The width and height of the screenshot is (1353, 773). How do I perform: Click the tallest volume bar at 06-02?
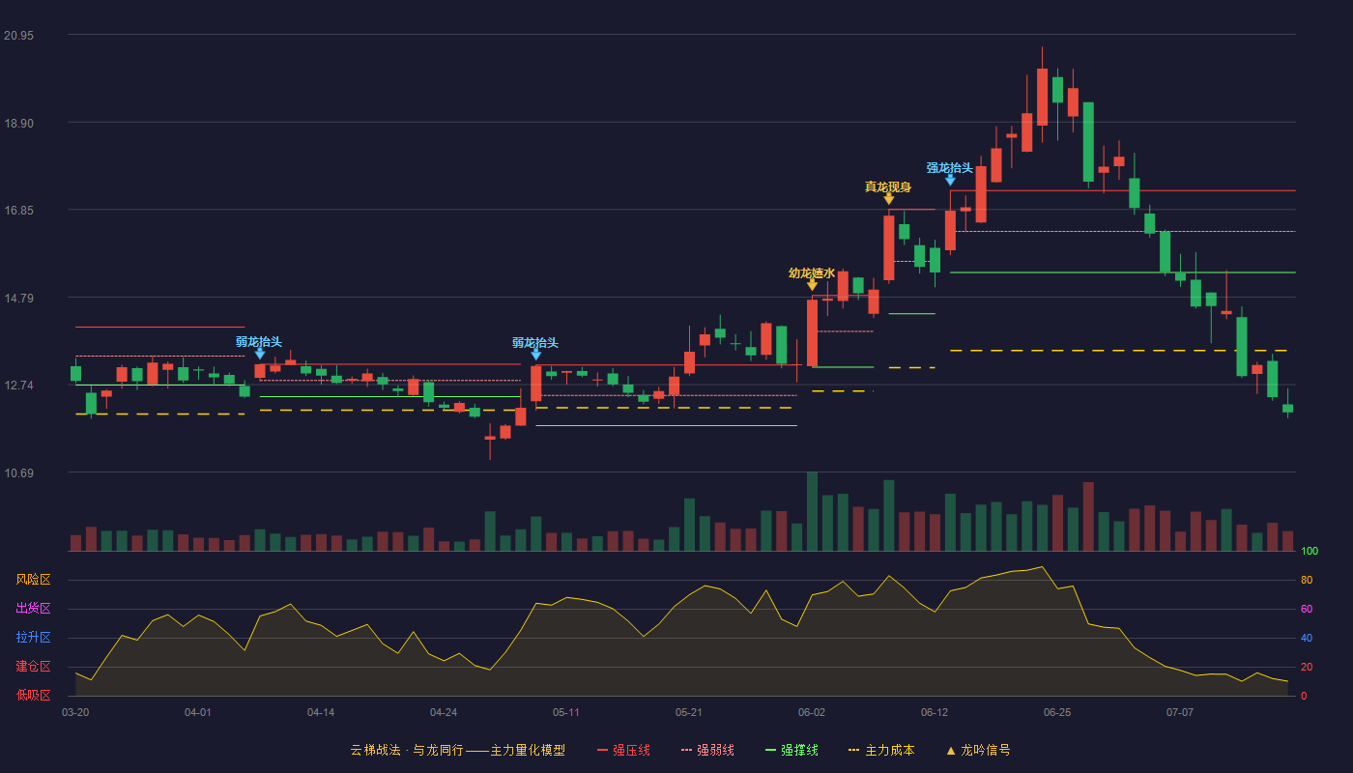812,511
